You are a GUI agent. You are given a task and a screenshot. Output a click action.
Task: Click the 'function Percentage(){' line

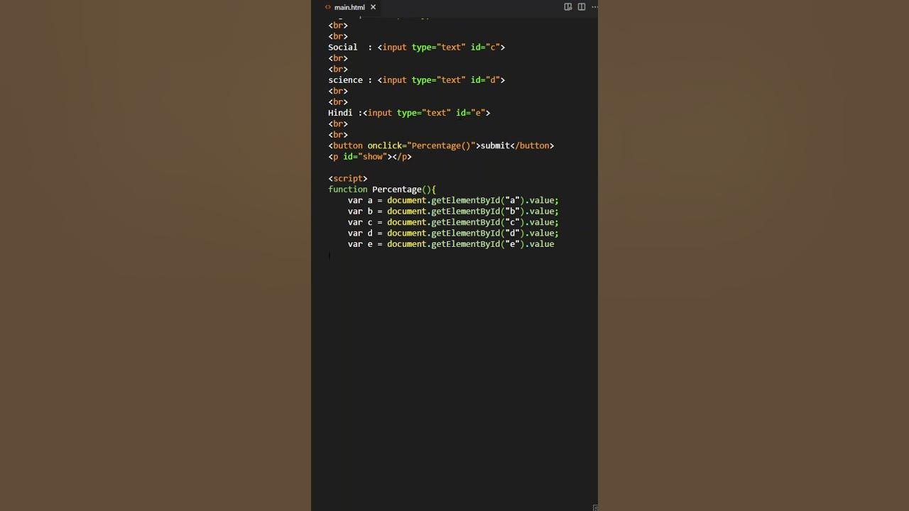pos(382,189)
